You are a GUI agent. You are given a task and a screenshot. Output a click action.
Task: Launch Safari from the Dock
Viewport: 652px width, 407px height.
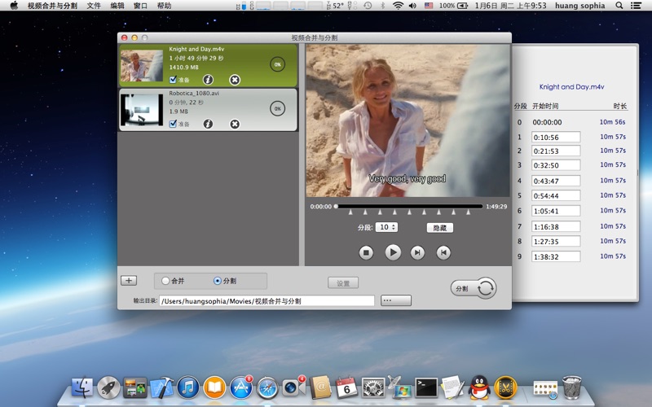coord(267,388)
